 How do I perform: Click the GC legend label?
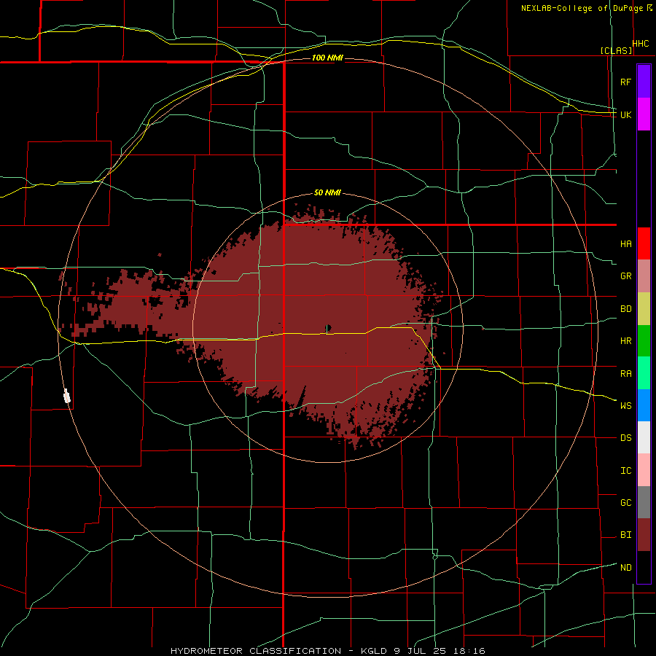[625, 502]
